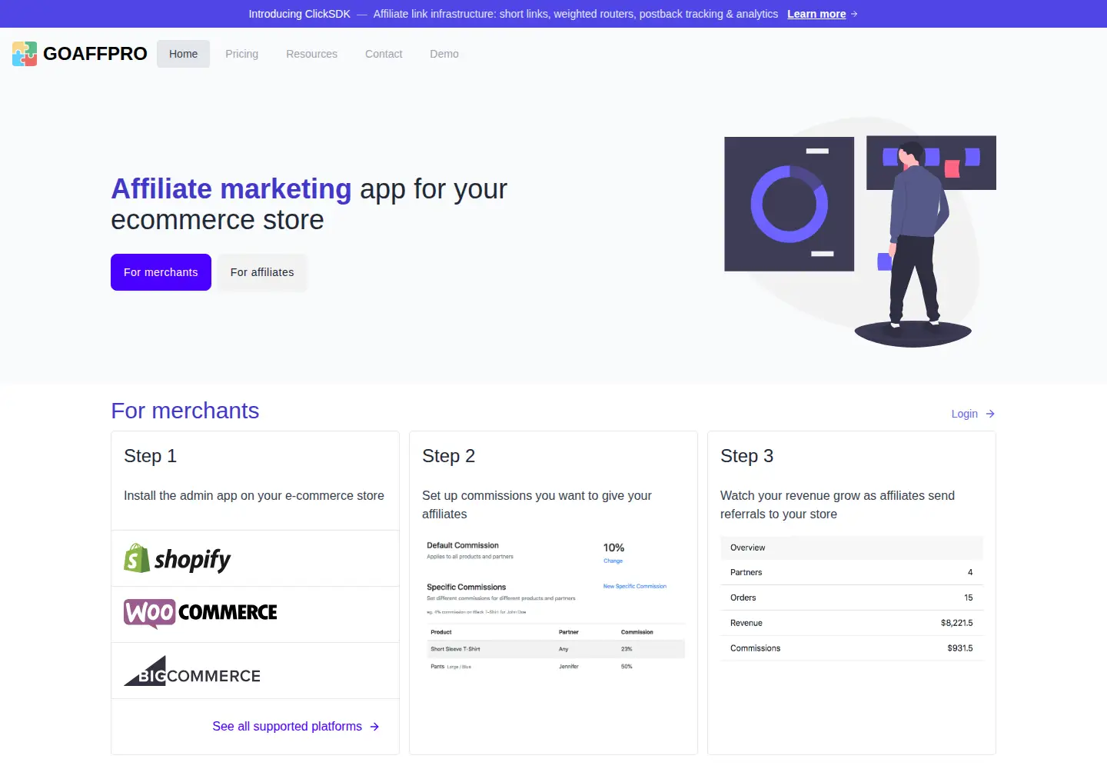Click the For merchants button
The height and width of the screenshot is (769, 1107).
click(x=161, y=272)
